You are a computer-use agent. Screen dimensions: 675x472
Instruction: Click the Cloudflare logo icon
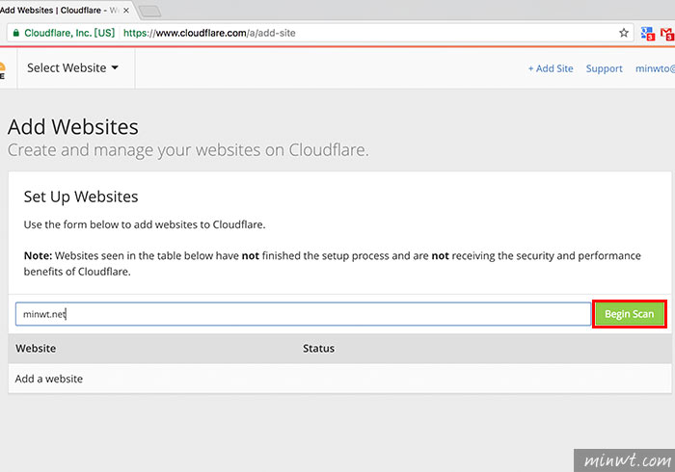coord(2,69)
